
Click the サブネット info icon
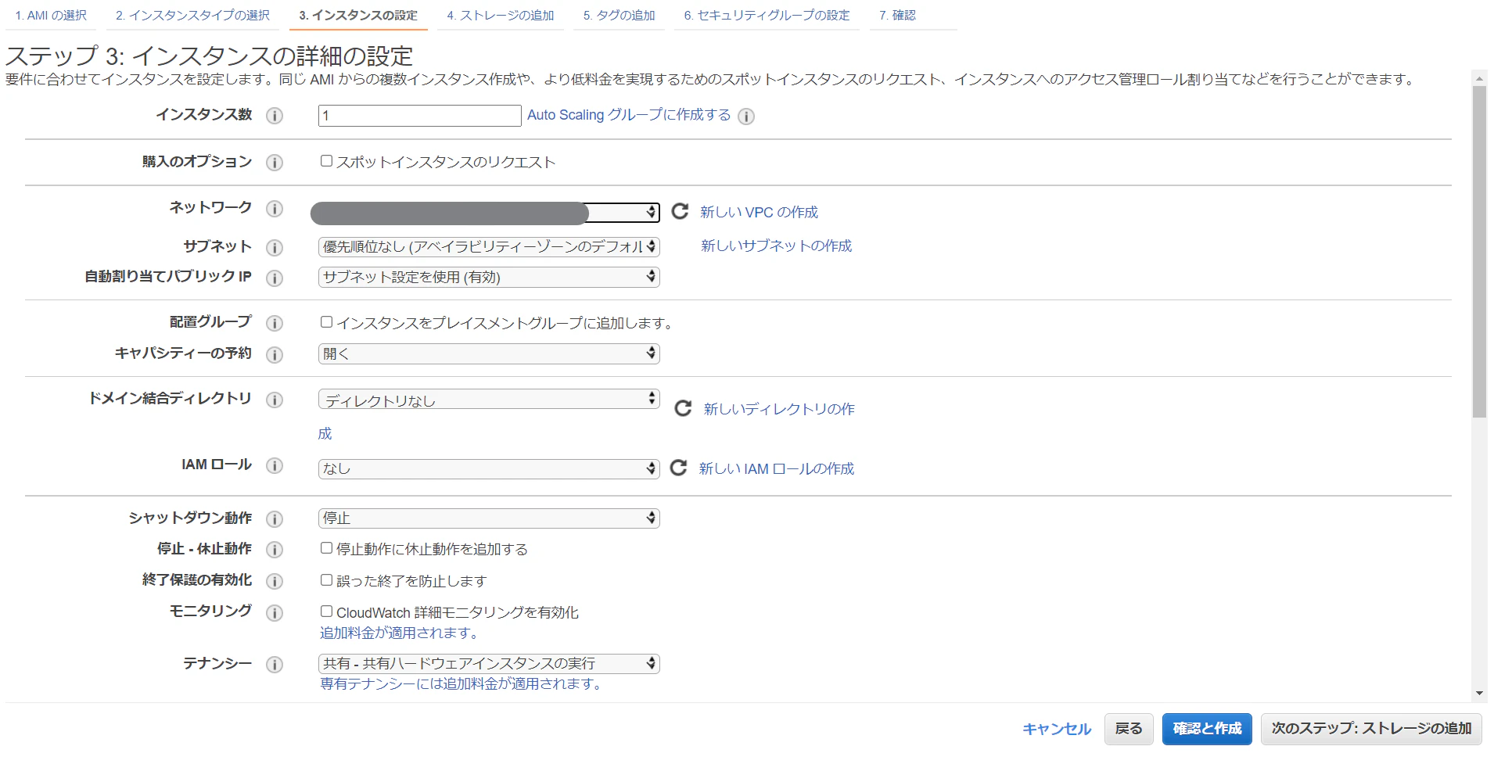point(275,248)
